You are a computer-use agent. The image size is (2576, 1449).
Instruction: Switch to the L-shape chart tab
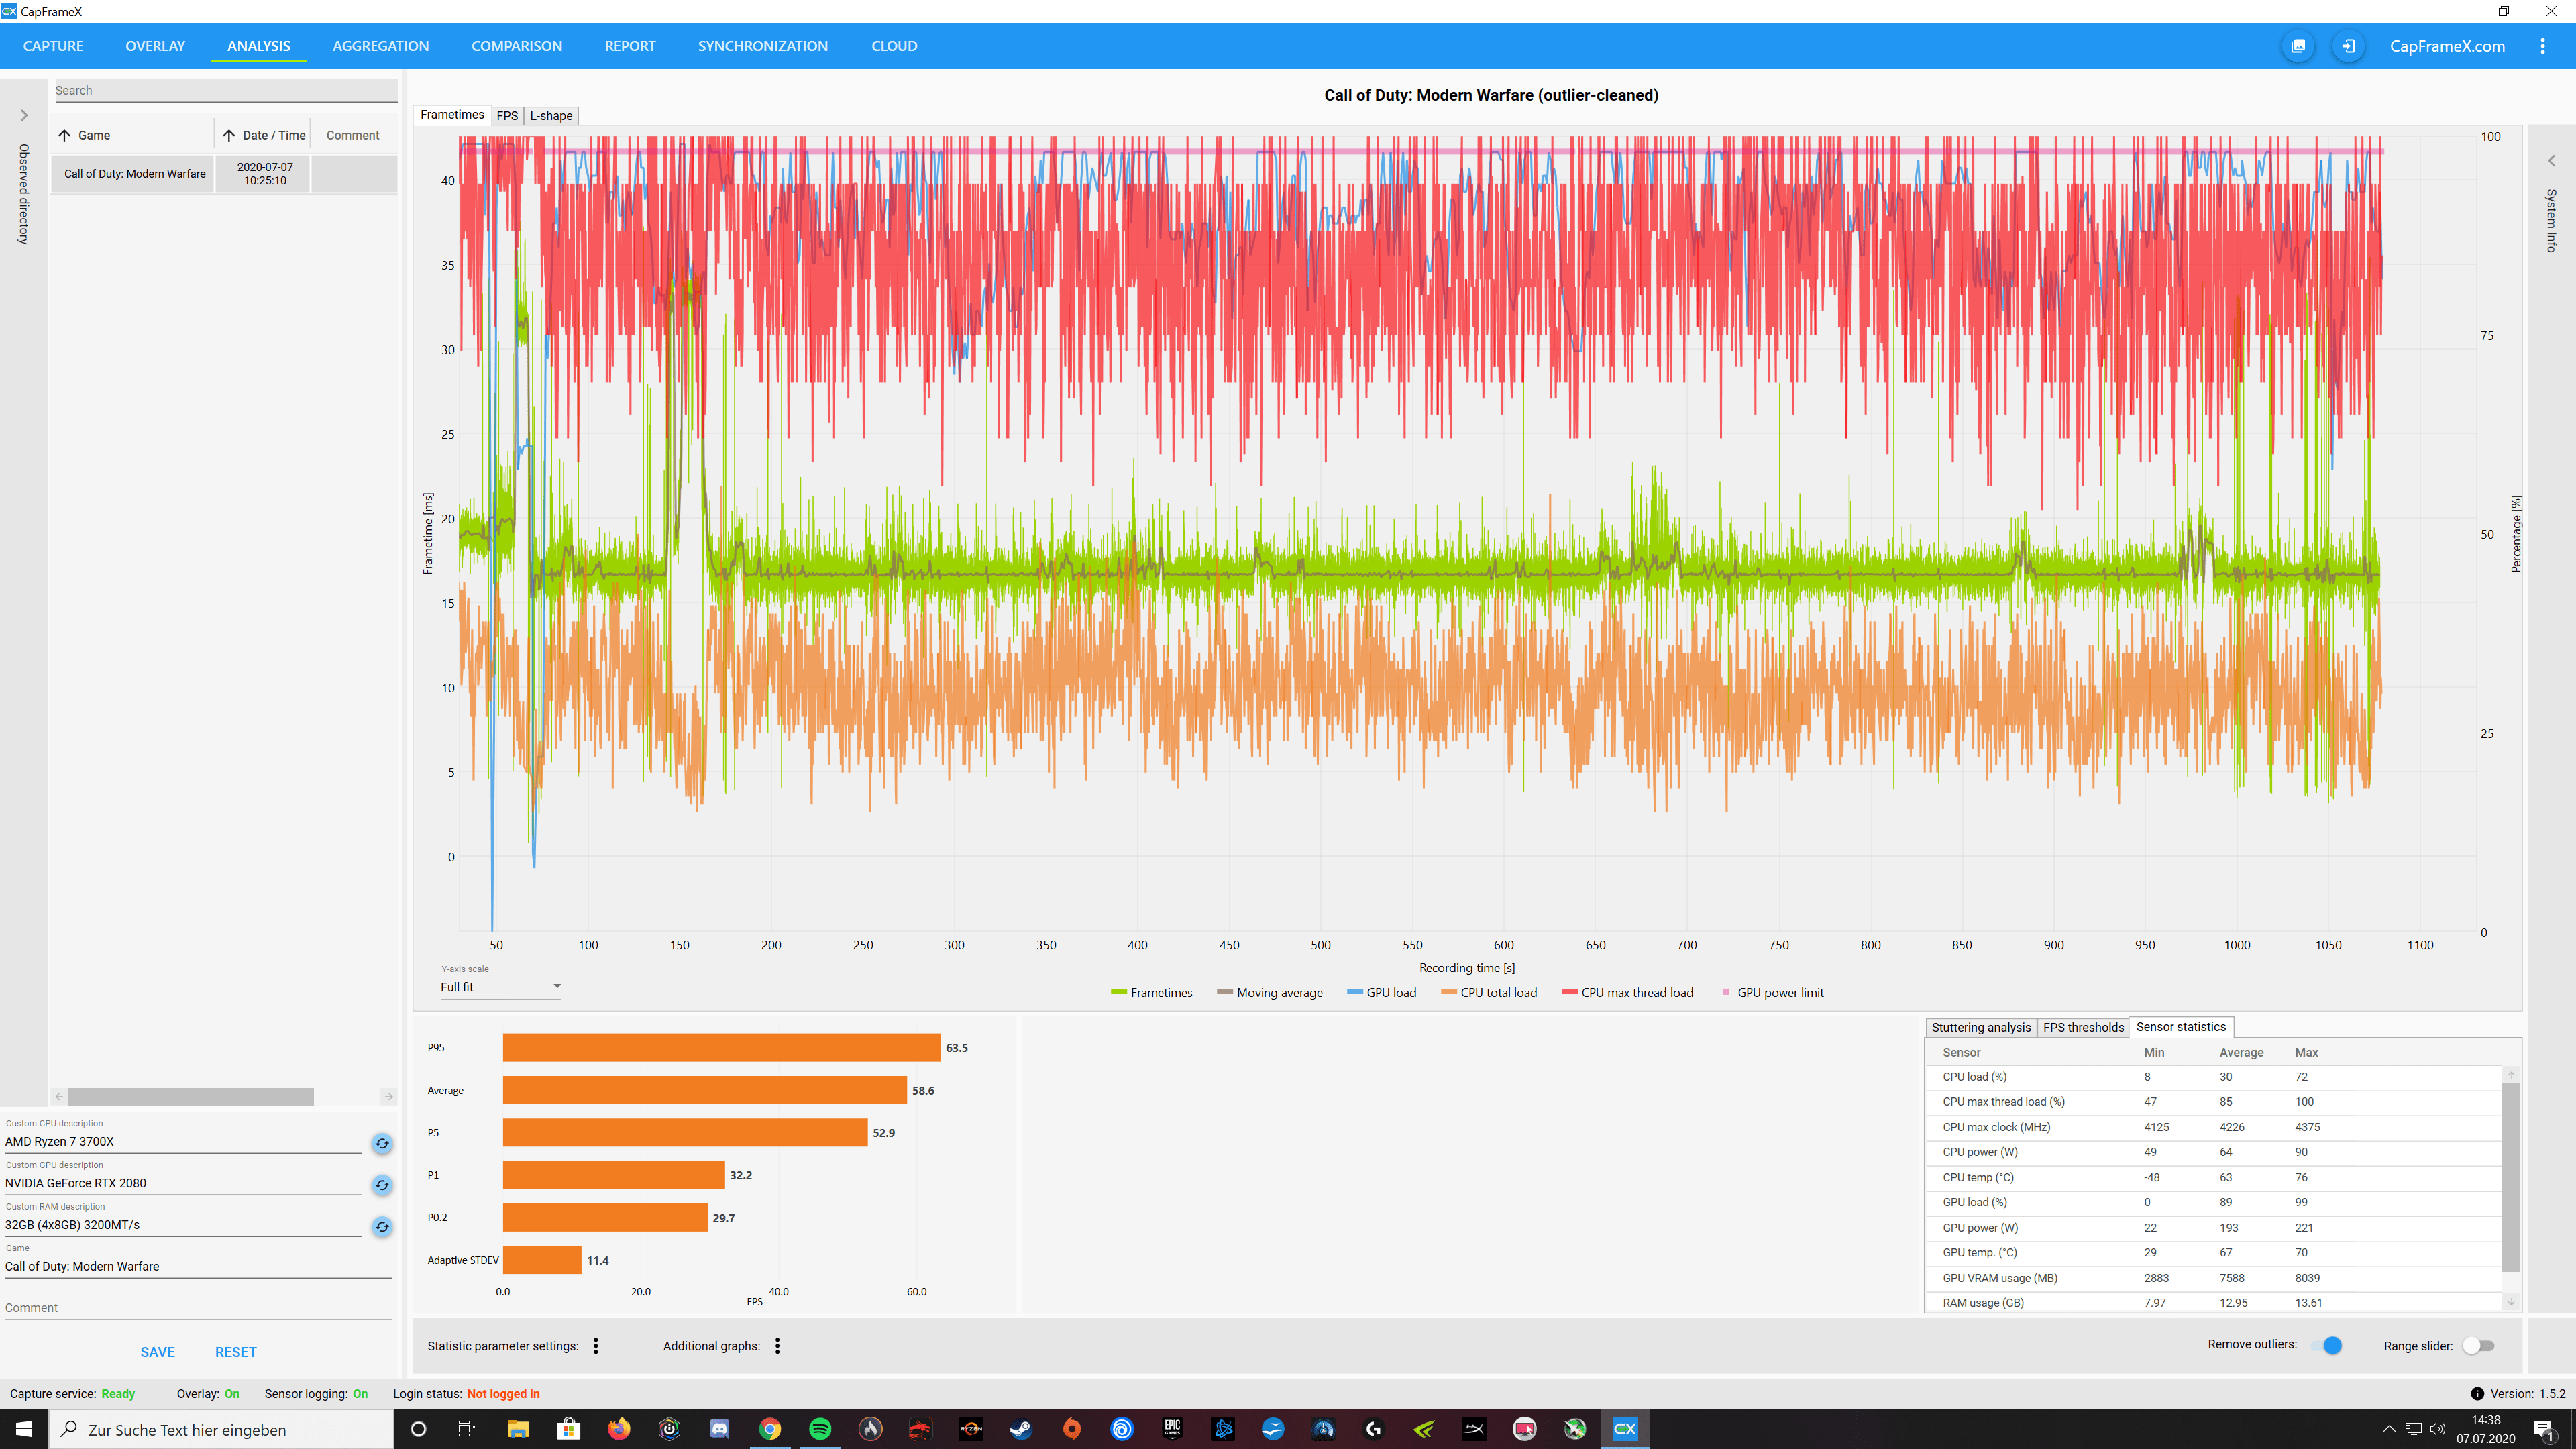pos(551,116)
